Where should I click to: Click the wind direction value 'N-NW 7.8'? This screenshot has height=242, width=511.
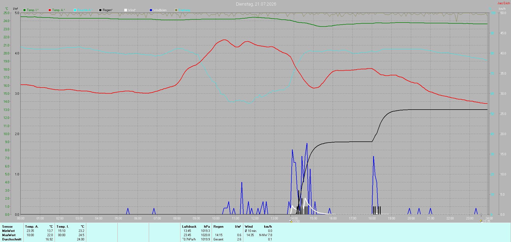tap(266, 235)
